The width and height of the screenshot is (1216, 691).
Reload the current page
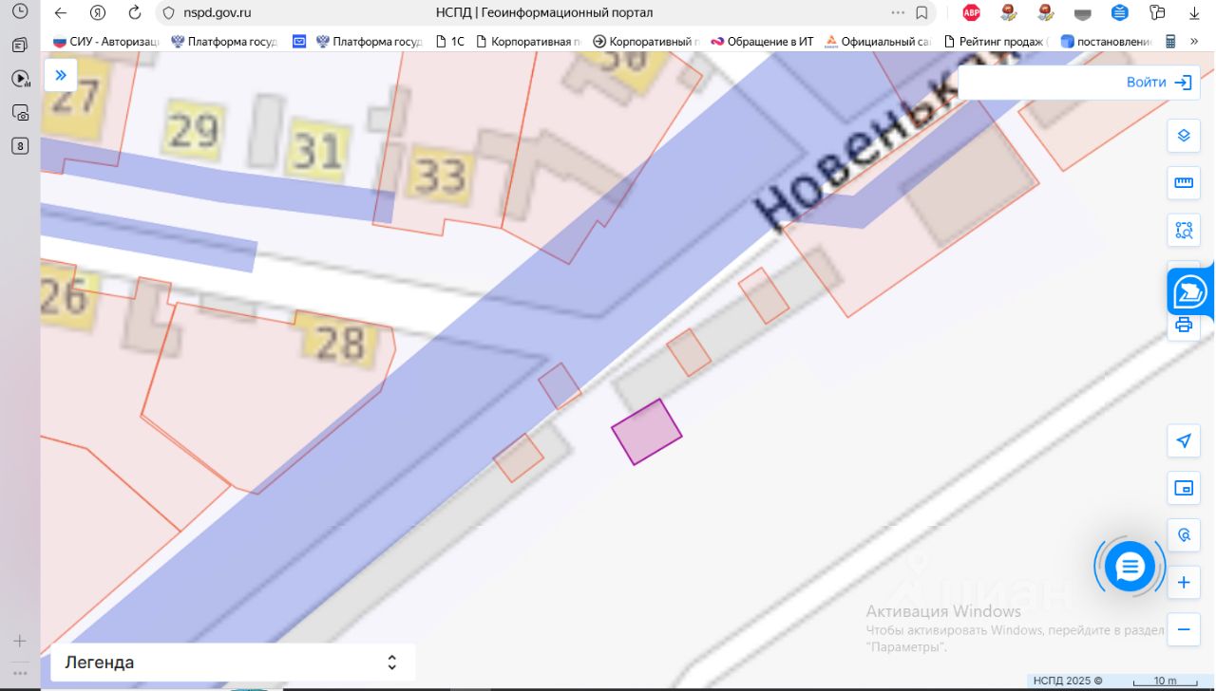135,13
